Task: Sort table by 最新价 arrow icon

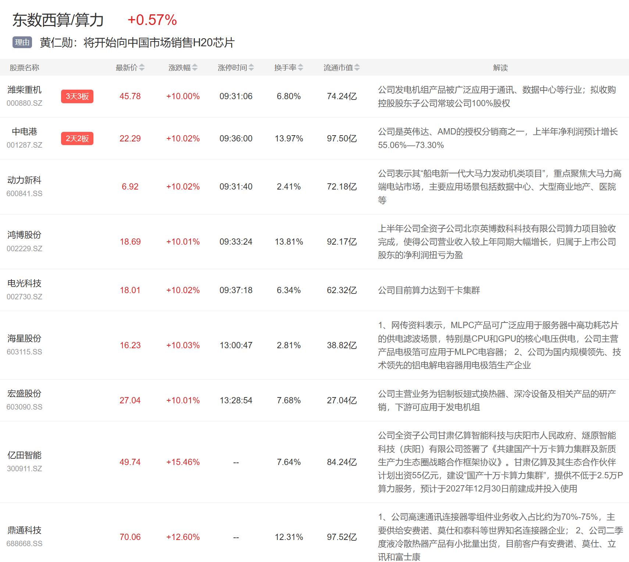Action: [142, 68]
